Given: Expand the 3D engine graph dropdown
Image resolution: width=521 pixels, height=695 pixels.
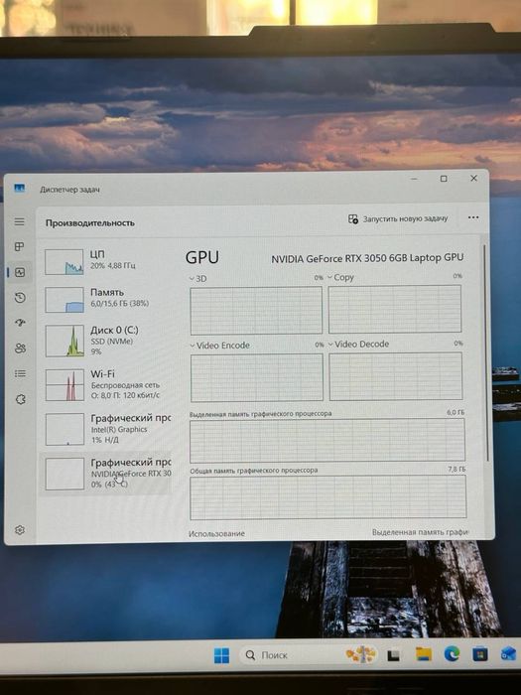Looking at the screenshot, I should [x=198, y=279].
